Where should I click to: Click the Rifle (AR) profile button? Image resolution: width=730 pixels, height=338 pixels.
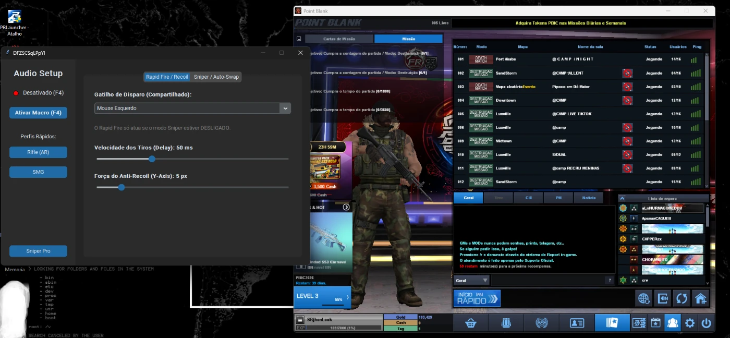click(x=38, y=152)
